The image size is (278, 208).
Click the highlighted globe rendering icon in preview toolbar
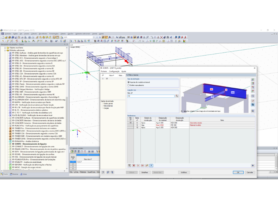(253, 105)
